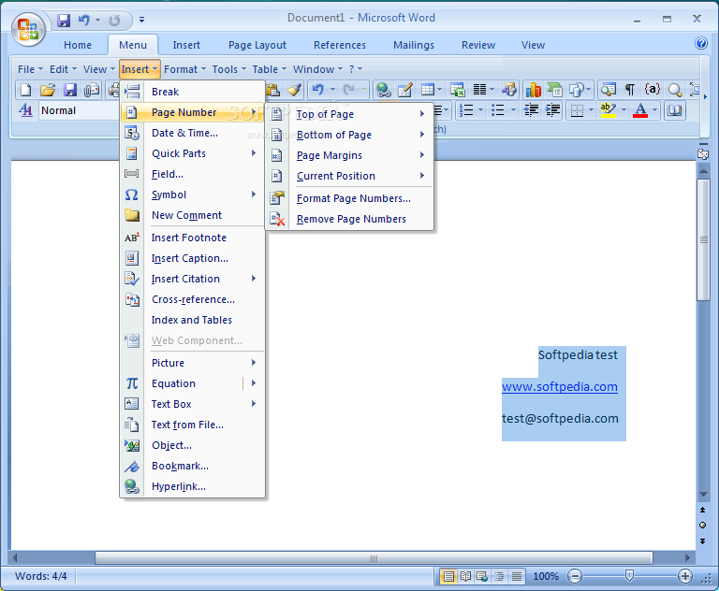Switch to Print Layout view
719x591 pixels.
click(448, 576)
